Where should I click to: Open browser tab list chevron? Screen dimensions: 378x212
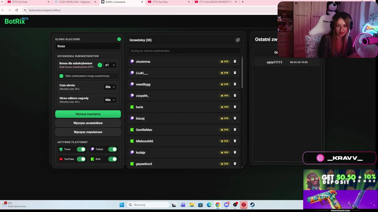pyautogui.click(x=2, y=2)
